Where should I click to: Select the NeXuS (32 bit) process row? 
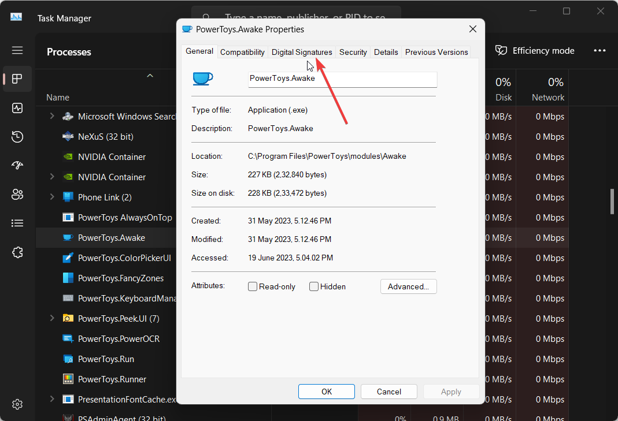click(x=106, y=137)
